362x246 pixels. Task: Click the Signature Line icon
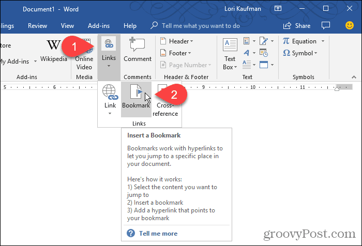point(263,41)
